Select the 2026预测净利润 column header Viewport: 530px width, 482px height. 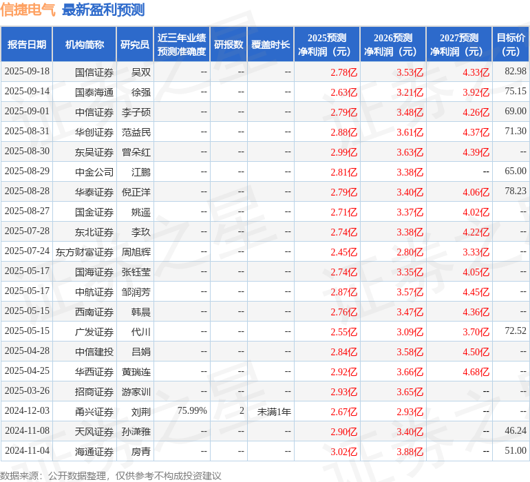coord(393,44)
